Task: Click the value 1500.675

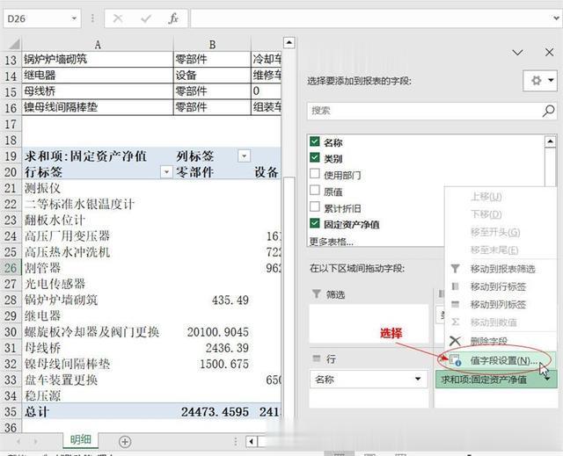Action: (224, 364)
